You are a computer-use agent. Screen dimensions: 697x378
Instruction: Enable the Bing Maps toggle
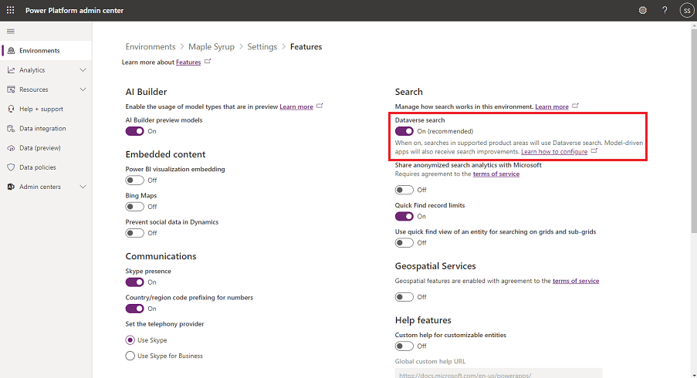tap(134, 207)
